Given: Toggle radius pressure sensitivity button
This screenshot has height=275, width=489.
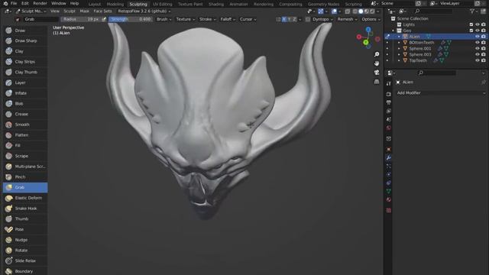Looking at the screenshot, I should (104, 19).
